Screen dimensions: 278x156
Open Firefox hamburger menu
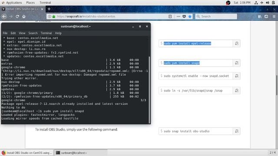coord(274,16)
